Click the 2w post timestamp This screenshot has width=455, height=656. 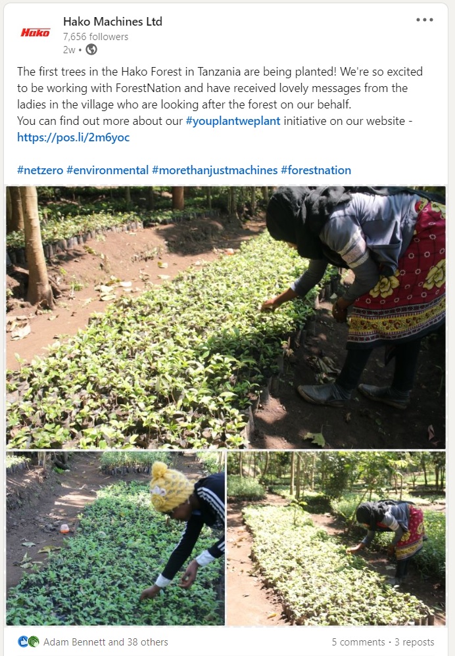pyautogui.click(x=68, y=50)
